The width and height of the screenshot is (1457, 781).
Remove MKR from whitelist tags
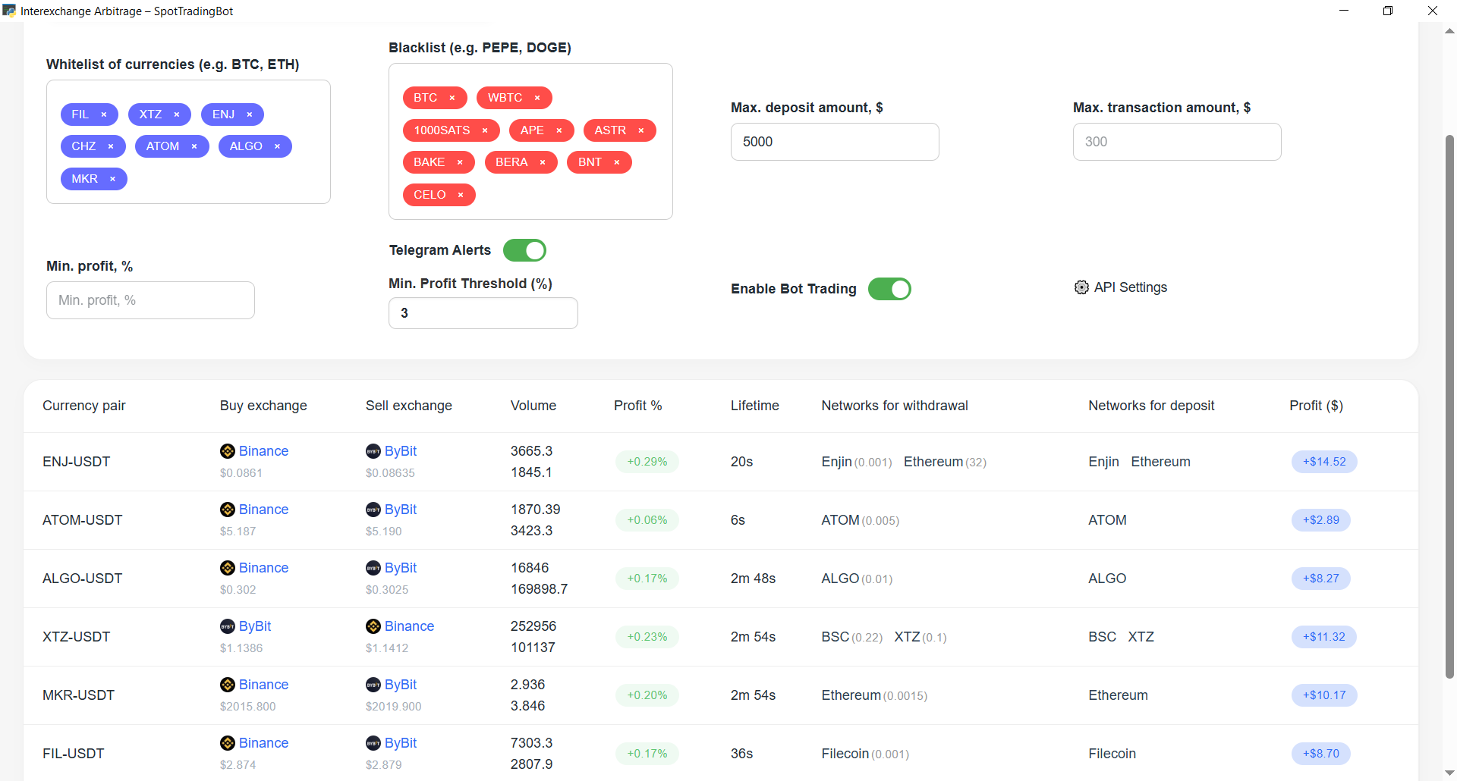click(x=112, y=179)
